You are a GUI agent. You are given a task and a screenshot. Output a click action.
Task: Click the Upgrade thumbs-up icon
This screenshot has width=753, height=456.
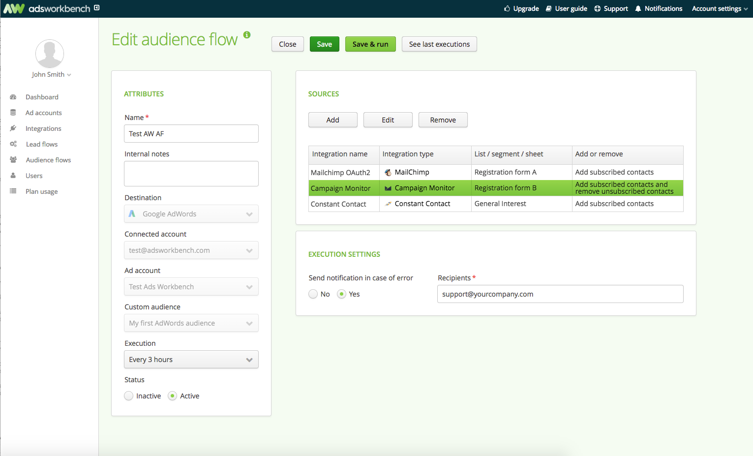pyautogui.click(x=507, y=8)
